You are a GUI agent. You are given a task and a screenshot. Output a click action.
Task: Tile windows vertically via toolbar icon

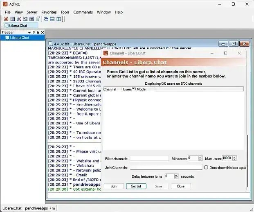click(58, 19)
